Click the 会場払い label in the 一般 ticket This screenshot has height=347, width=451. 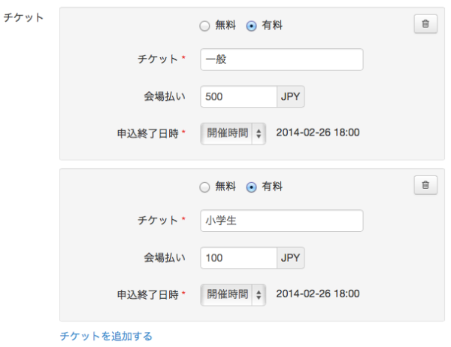(x=165, y=97)
